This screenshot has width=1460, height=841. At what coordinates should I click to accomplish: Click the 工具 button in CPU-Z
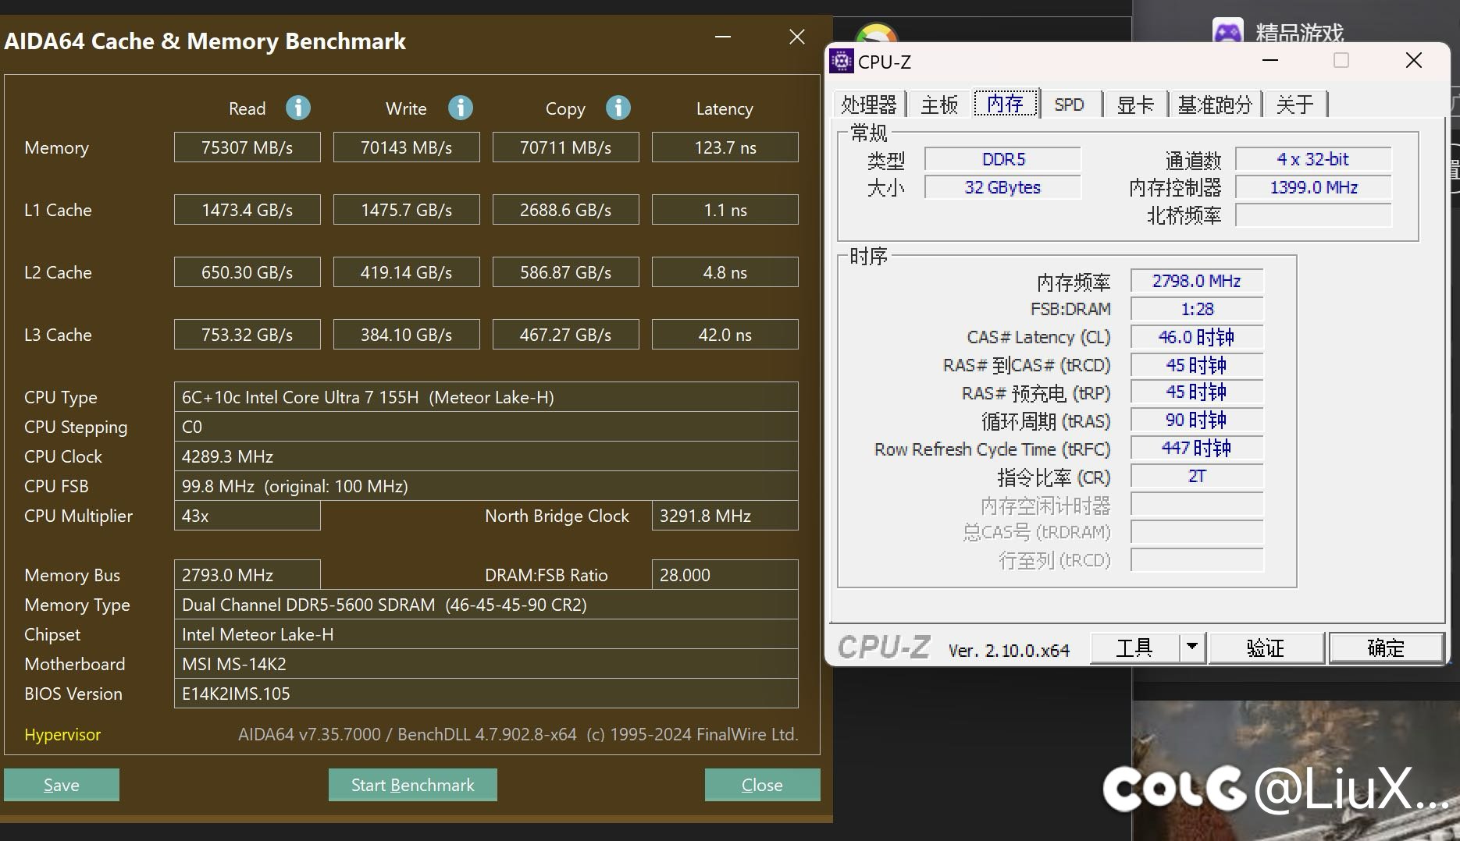pyautogui.click(x=1134, y=648)
